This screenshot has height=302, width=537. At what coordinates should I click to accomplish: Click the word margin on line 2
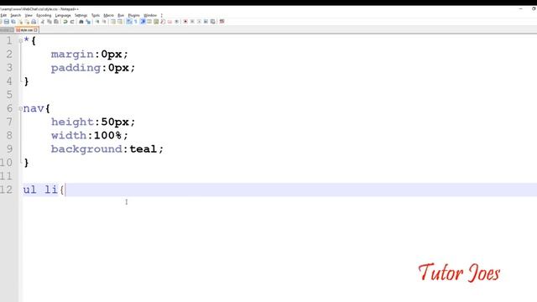(72, 55)
